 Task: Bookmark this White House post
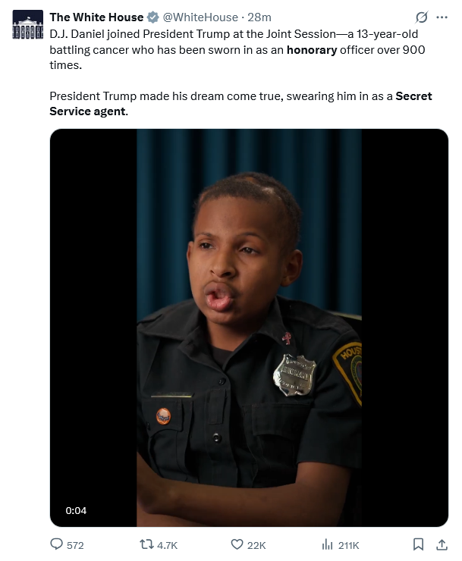418,544
